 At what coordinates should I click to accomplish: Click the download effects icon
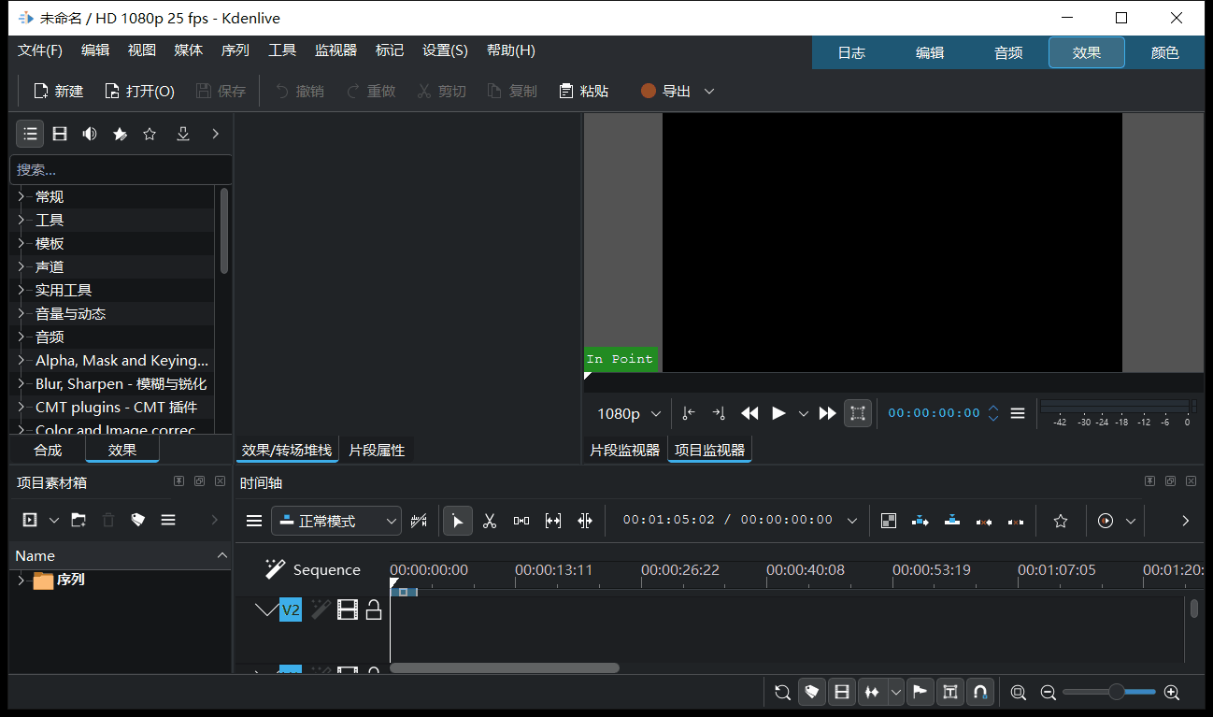pos(183,134)
